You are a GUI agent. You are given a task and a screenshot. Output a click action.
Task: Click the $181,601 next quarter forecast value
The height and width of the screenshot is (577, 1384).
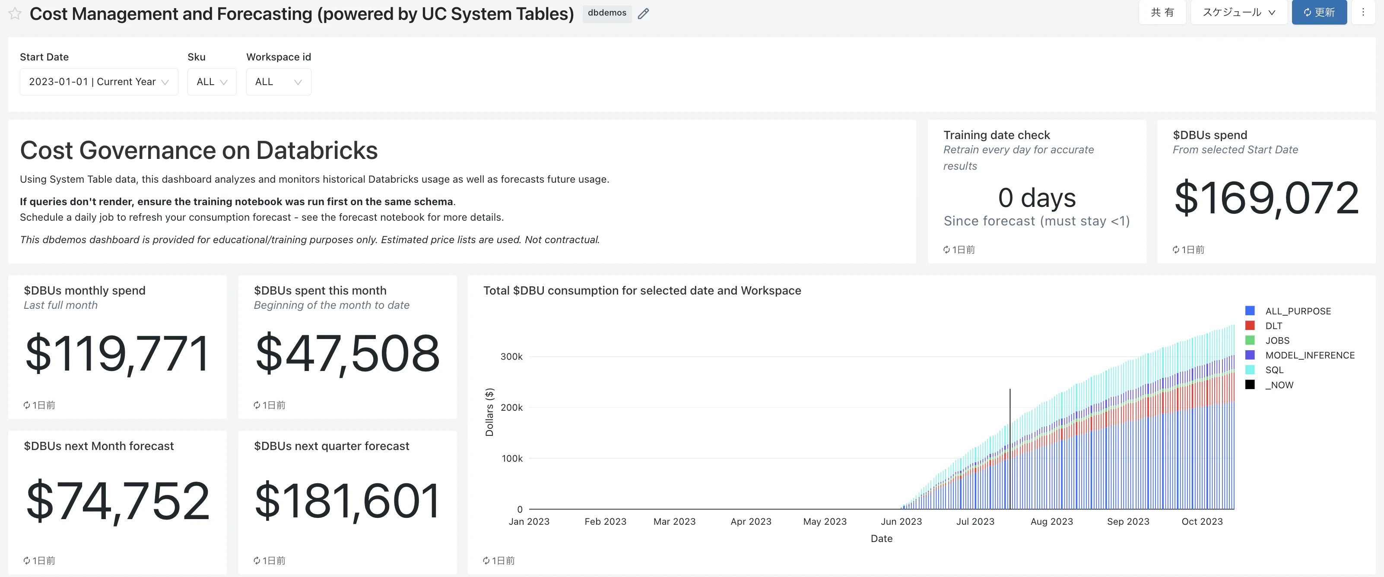point(347,501)
